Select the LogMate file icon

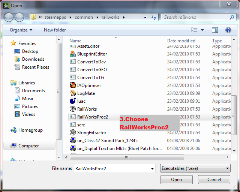[x=73, y=93]
